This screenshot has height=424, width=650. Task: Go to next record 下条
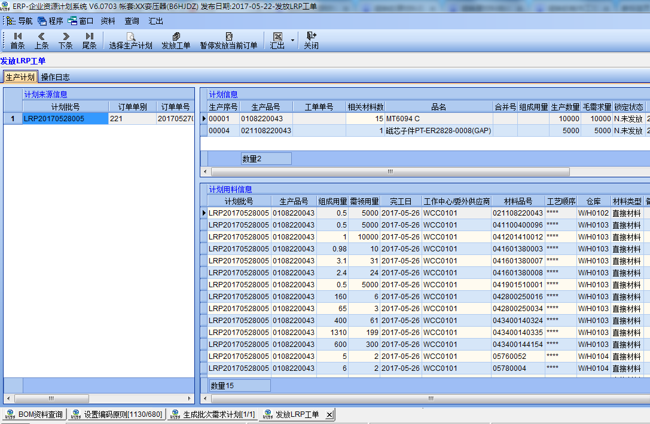(66, 41)
